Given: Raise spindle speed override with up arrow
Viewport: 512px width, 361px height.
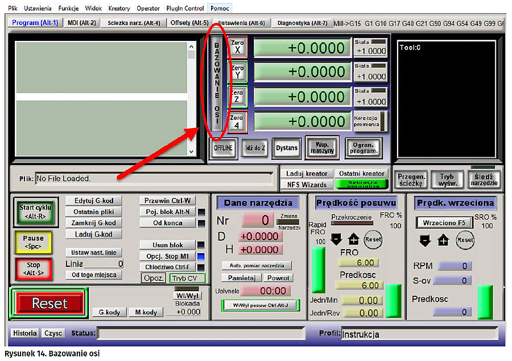Looking at the screenshot, I should [x=443, y=240].
